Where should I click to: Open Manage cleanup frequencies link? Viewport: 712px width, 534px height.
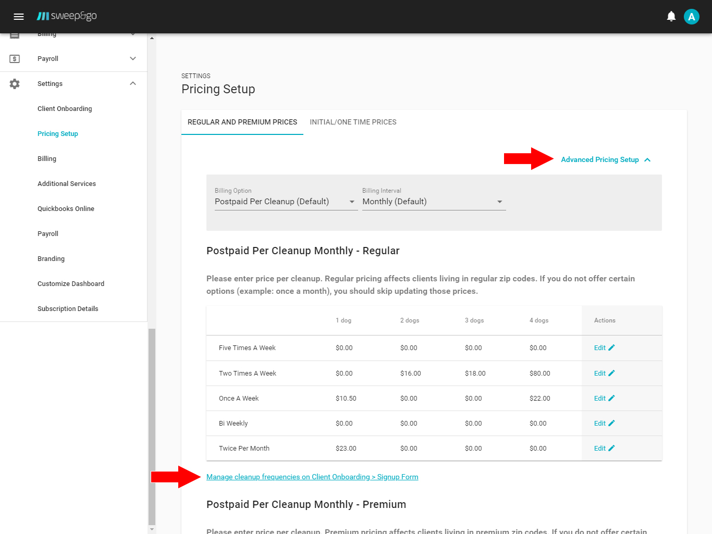coord(312,477)
